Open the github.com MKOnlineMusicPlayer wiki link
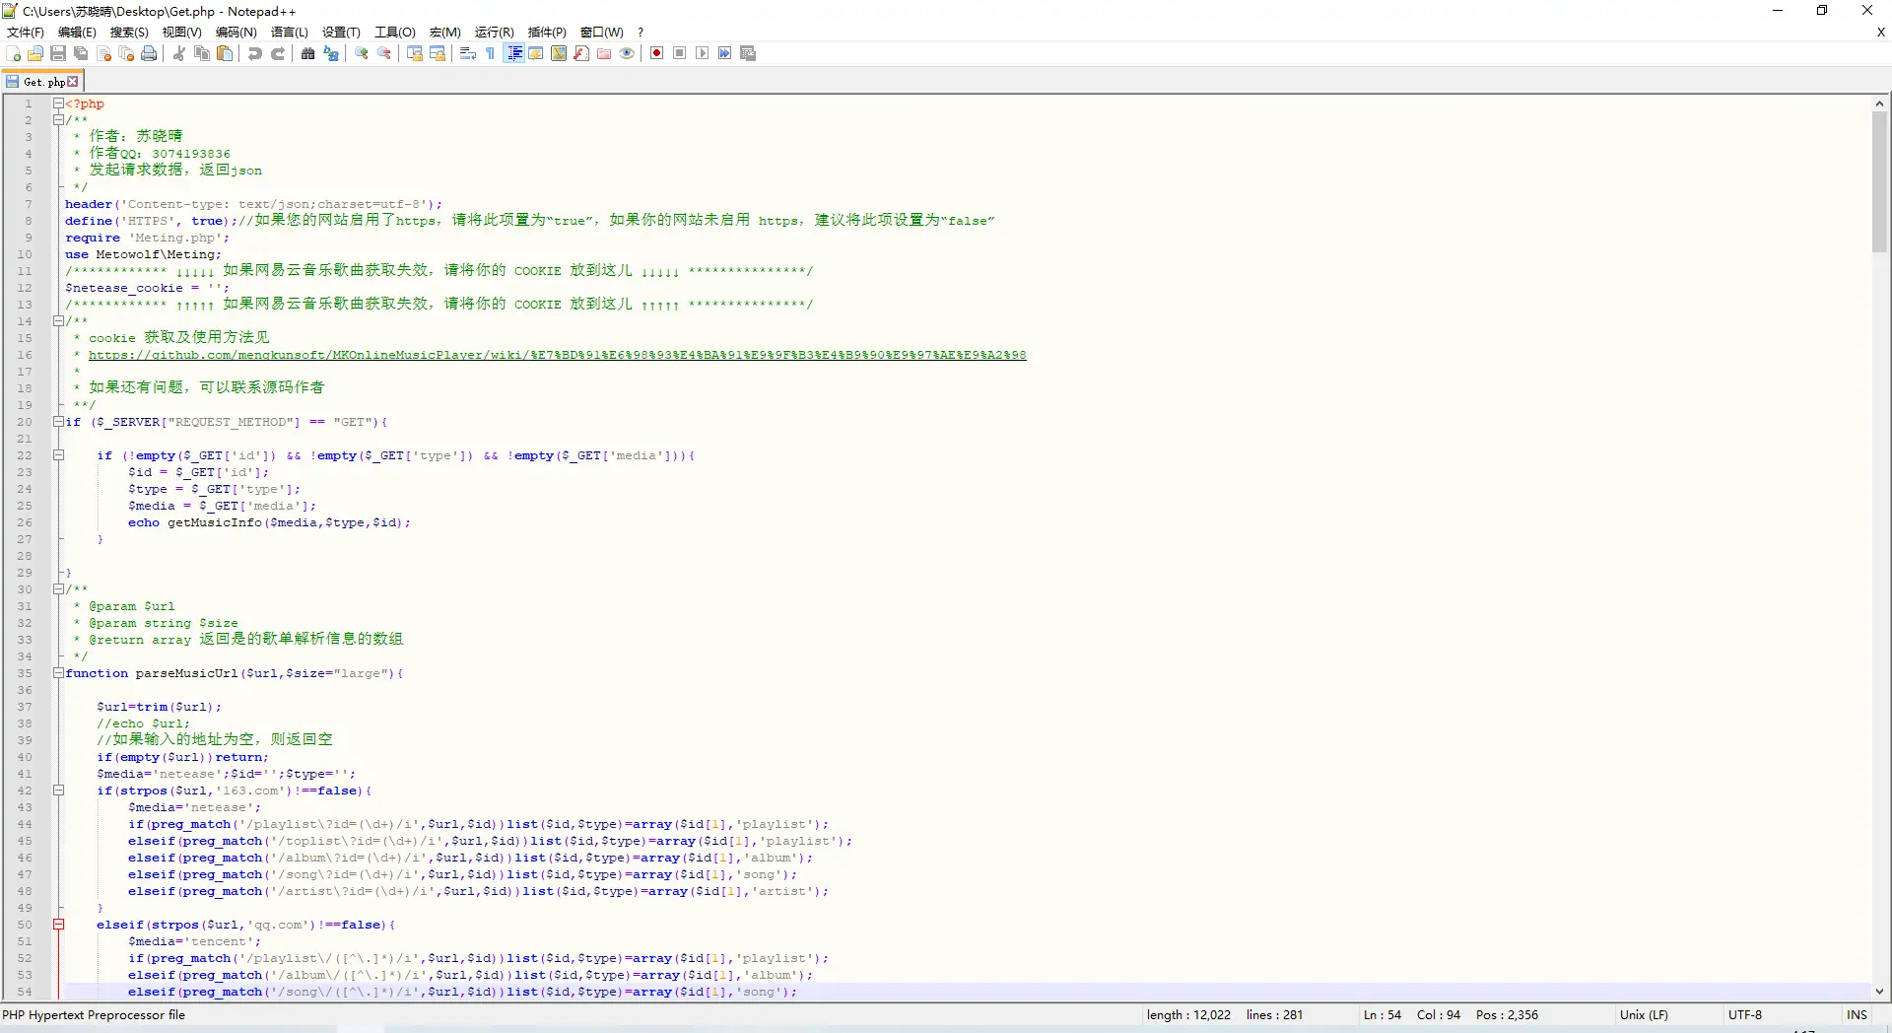 [x=557, y=355]
